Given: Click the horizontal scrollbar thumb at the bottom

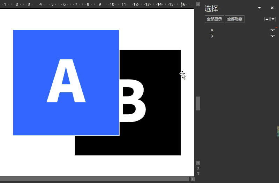Looking at the screenshot, I should pos(95,179).
